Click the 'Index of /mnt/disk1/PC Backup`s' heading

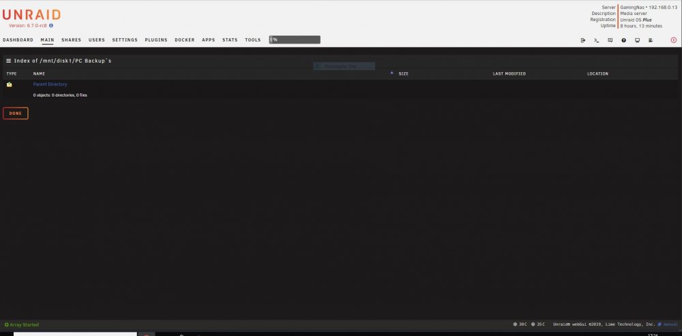pyautogui.click(x=63, y=61)
